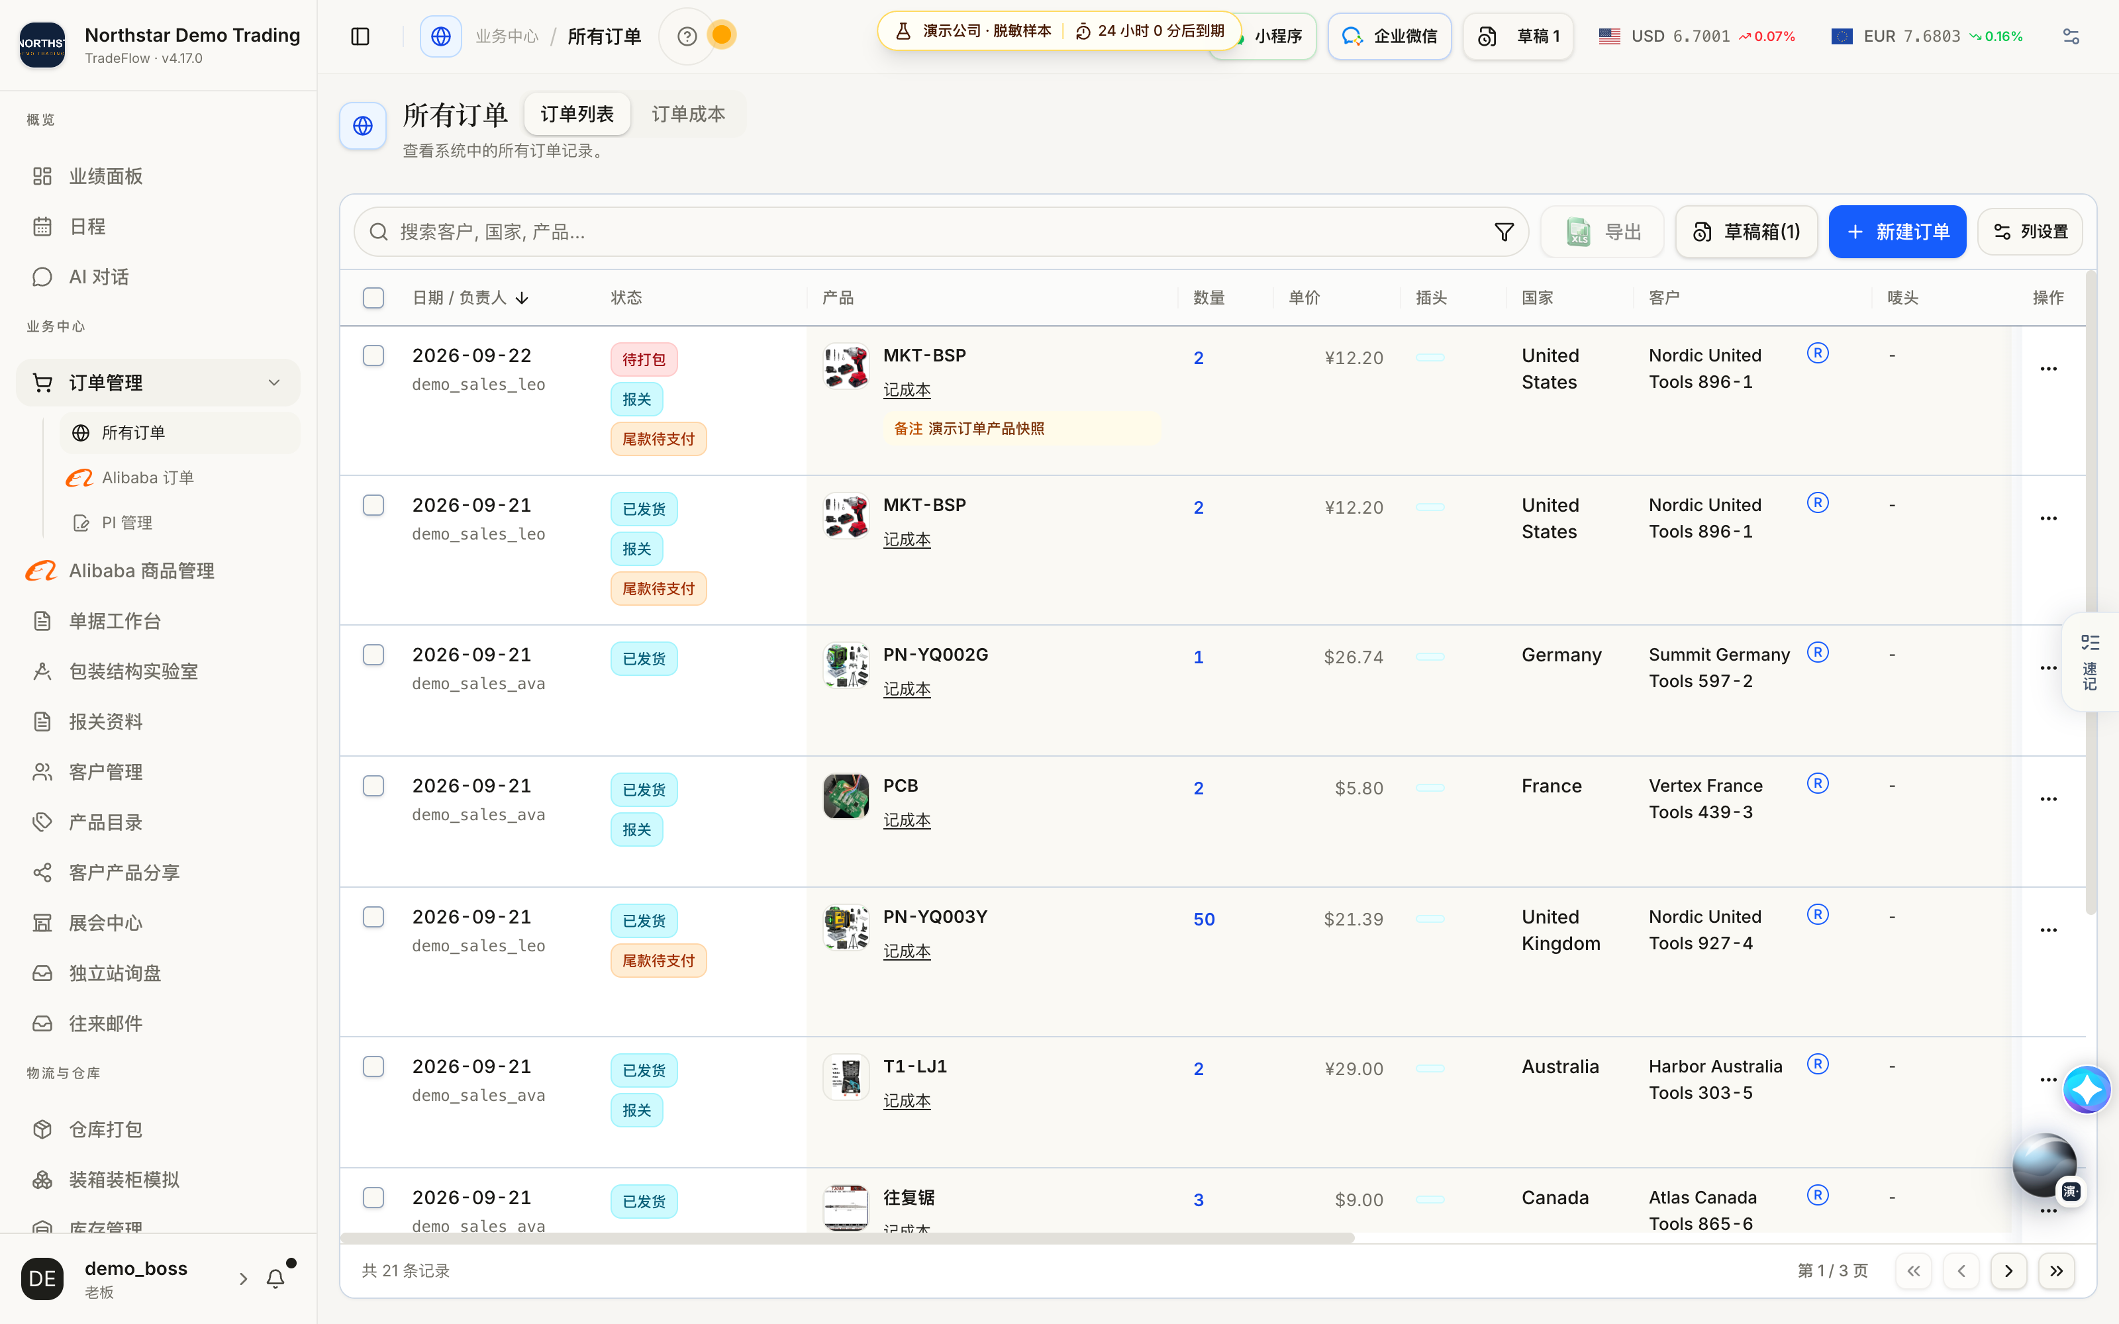Click 导出 export button
The height and width of the screenshot is (1324, 2119).
pos(1602,232)
